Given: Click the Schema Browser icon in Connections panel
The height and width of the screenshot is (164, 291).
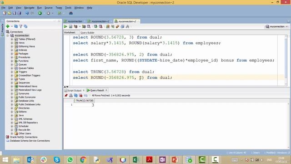Looking at the screenshot, I should [25, 26].
